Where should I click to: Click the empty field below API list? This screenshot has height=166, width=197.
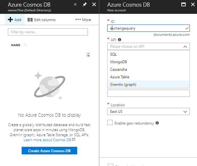coord(148,93)
